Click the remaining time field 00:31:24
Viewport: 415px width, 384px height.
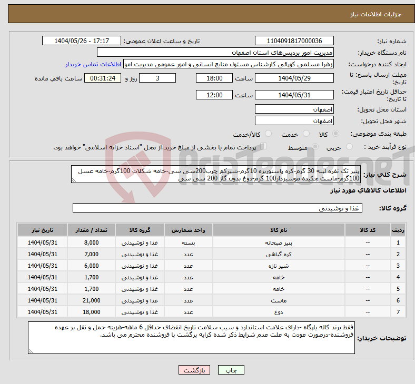[x=102, y=78]
